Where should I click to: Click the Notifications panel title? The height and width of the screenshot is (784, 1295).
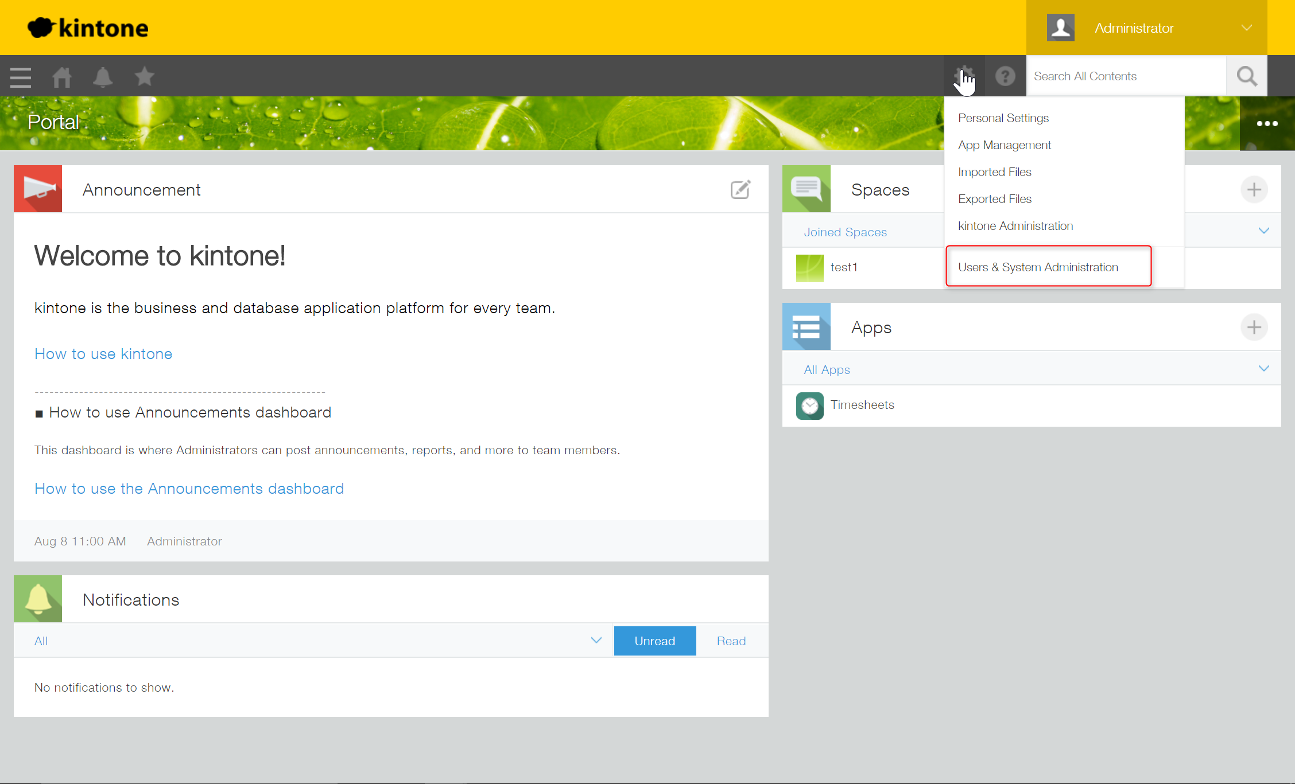131,600
